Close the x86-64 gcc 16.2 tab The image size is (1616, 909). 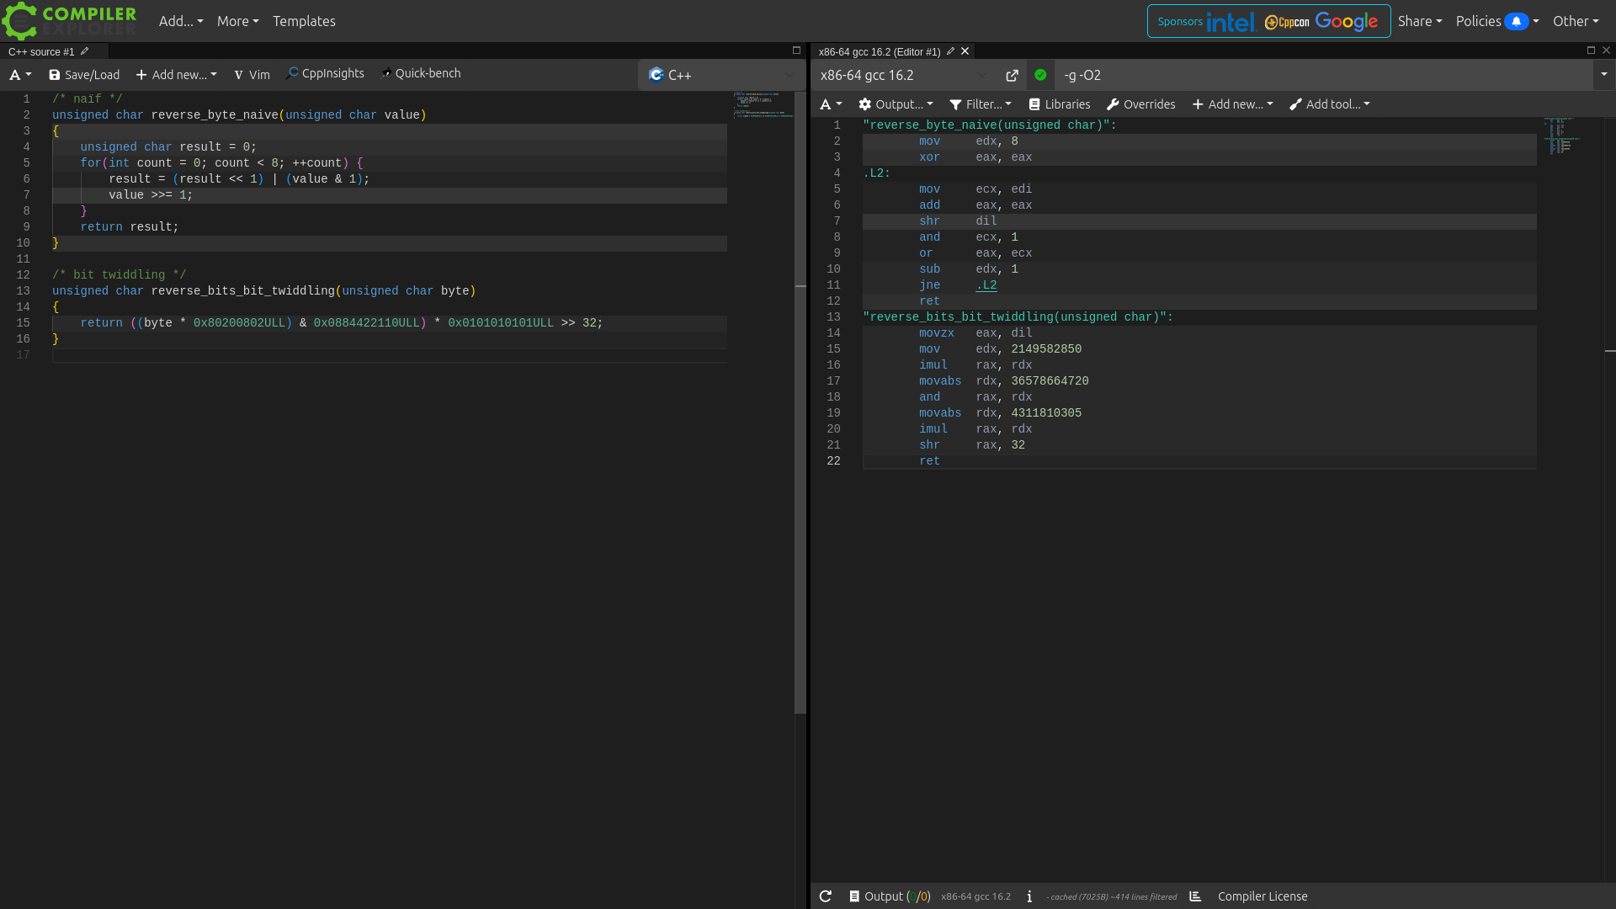965,51
